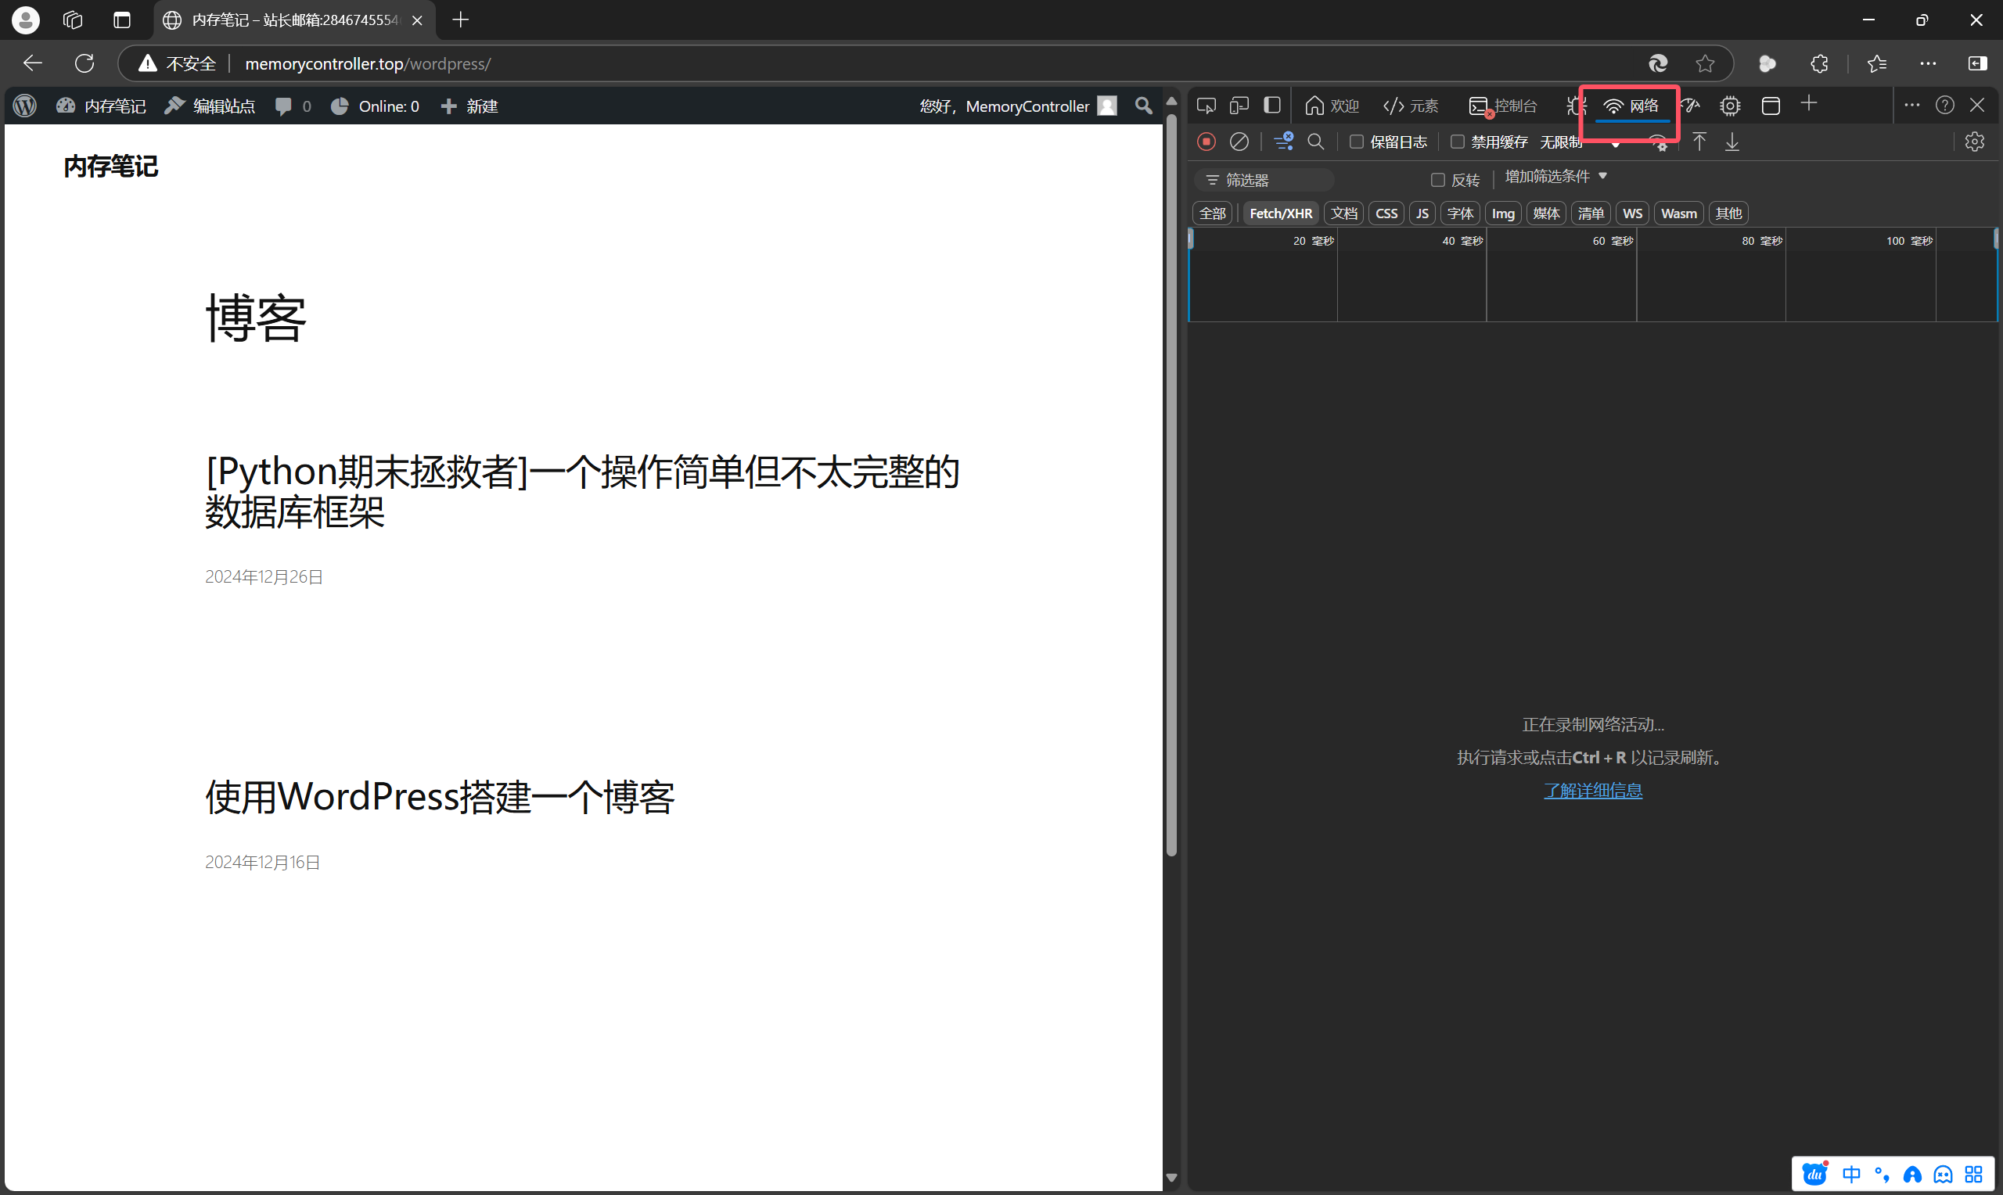Select the 全部 filter type
The width and height of the screenshot is (2003, 1195).
pos(1212,214)
